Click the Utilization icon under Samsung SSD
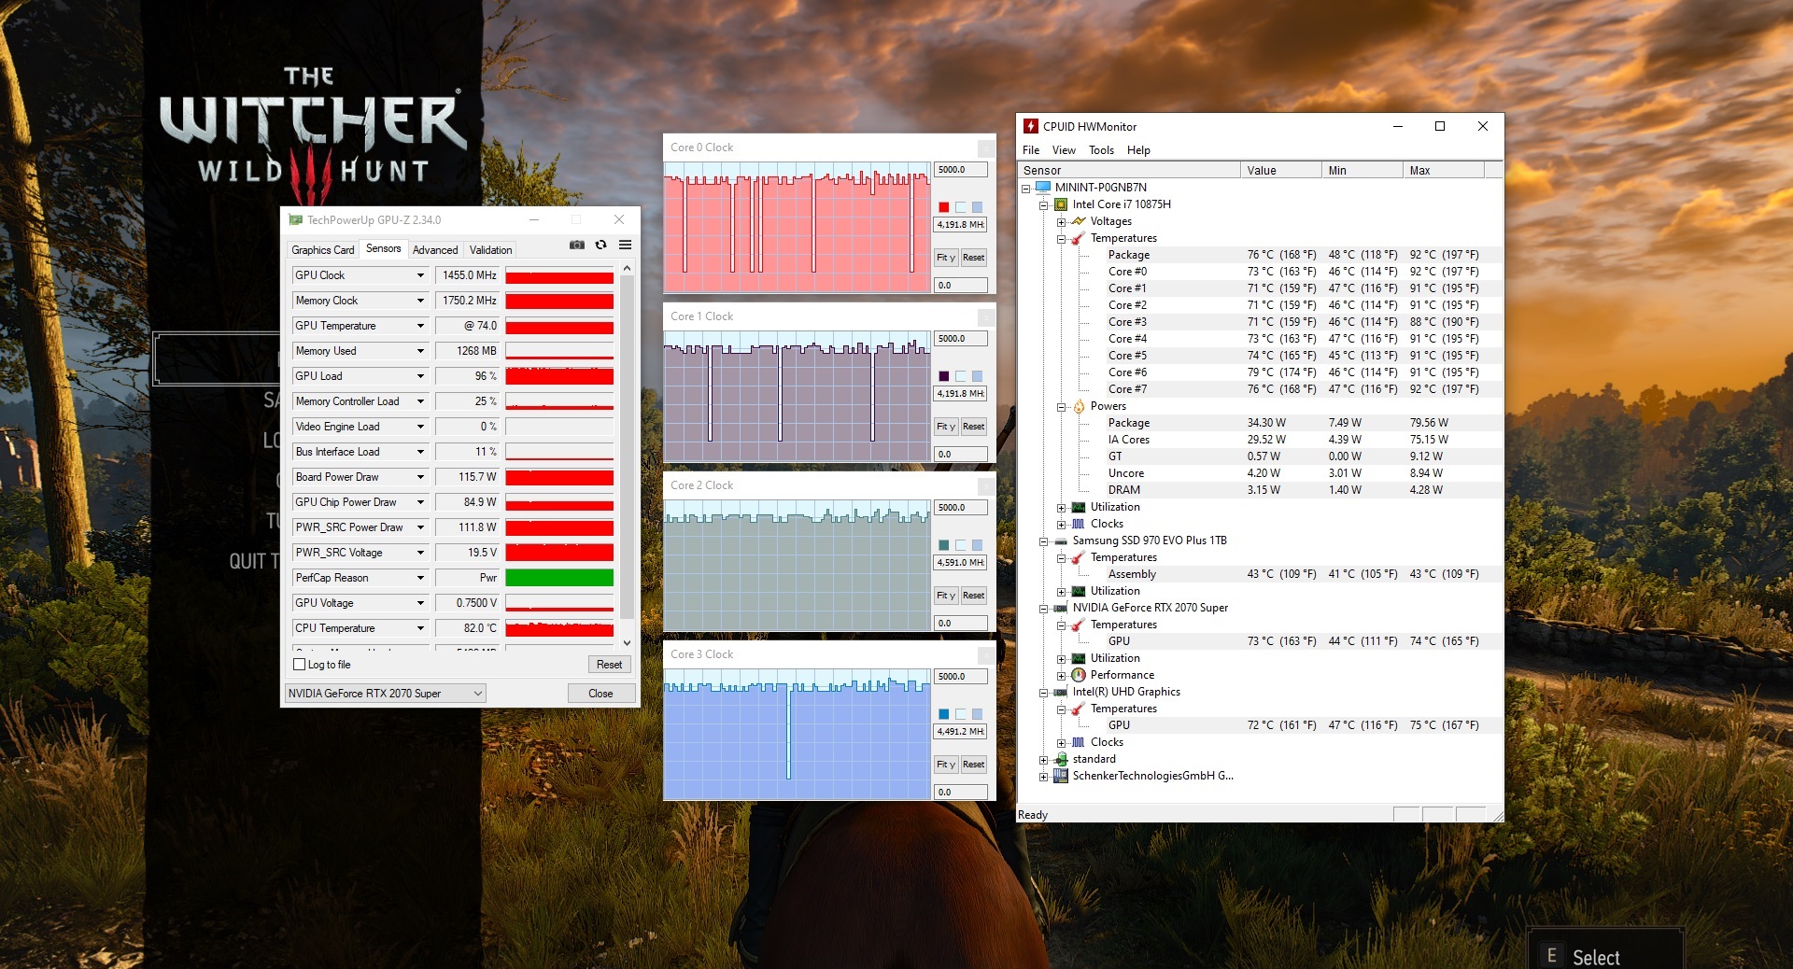Image resolution: width=1793 pixels, height=969 pixels. coord(1079,591)
